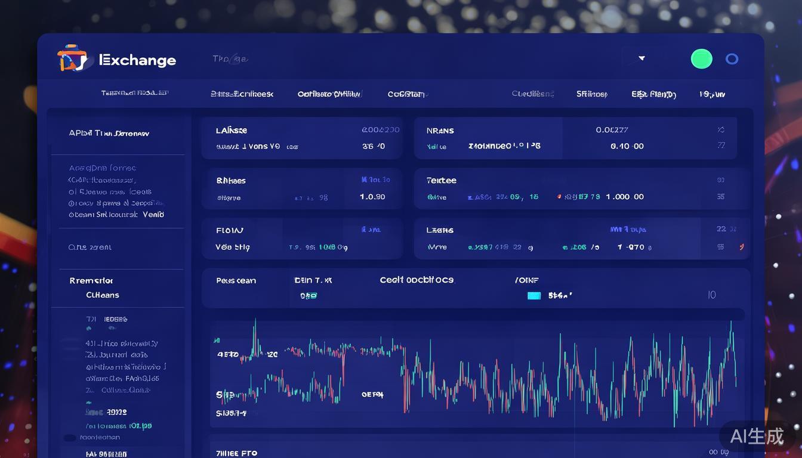Viewport: 802px width, 458px height.
Task: Switch to the Sfiinosy navigation tab
Action: point(591,94)
